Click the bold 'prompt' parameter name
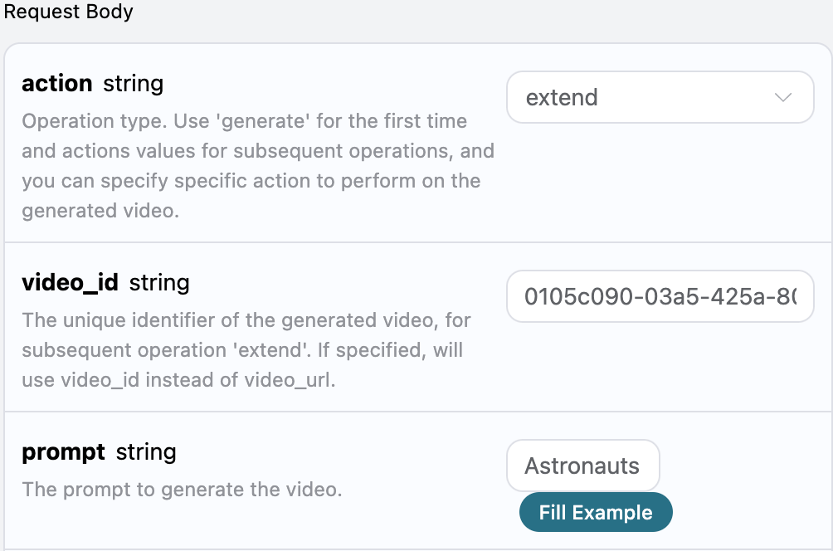 pyautogui.click(x=63, y=452)
